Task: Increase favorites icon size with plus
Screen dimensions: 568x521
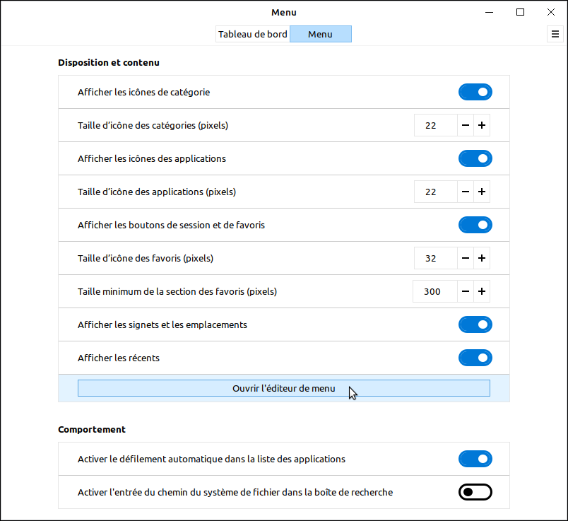Action: 482,258
